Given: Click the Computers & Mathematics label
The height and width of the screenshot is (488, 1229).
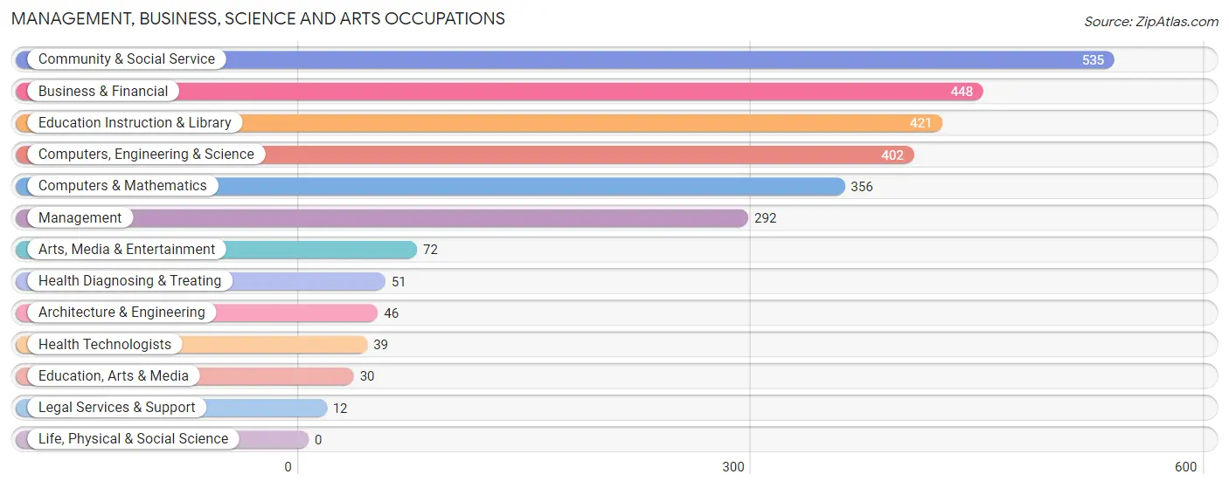Looking at the screenshot, I should coord(122,186).
